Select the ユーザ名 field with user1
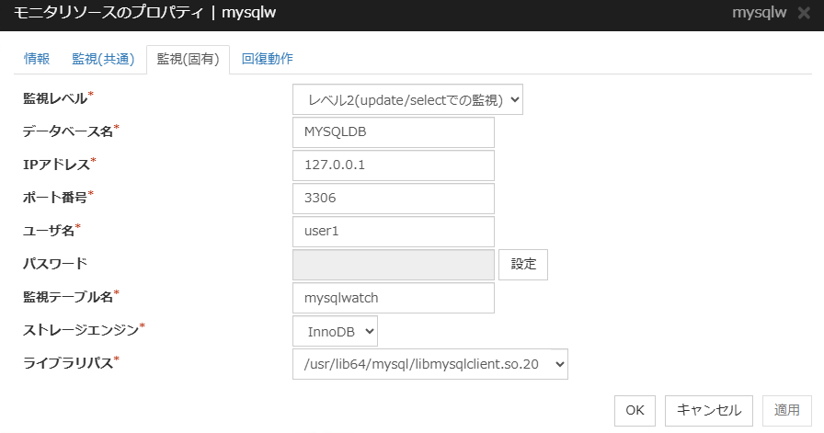824x433 pixels. tap(393, 232)
